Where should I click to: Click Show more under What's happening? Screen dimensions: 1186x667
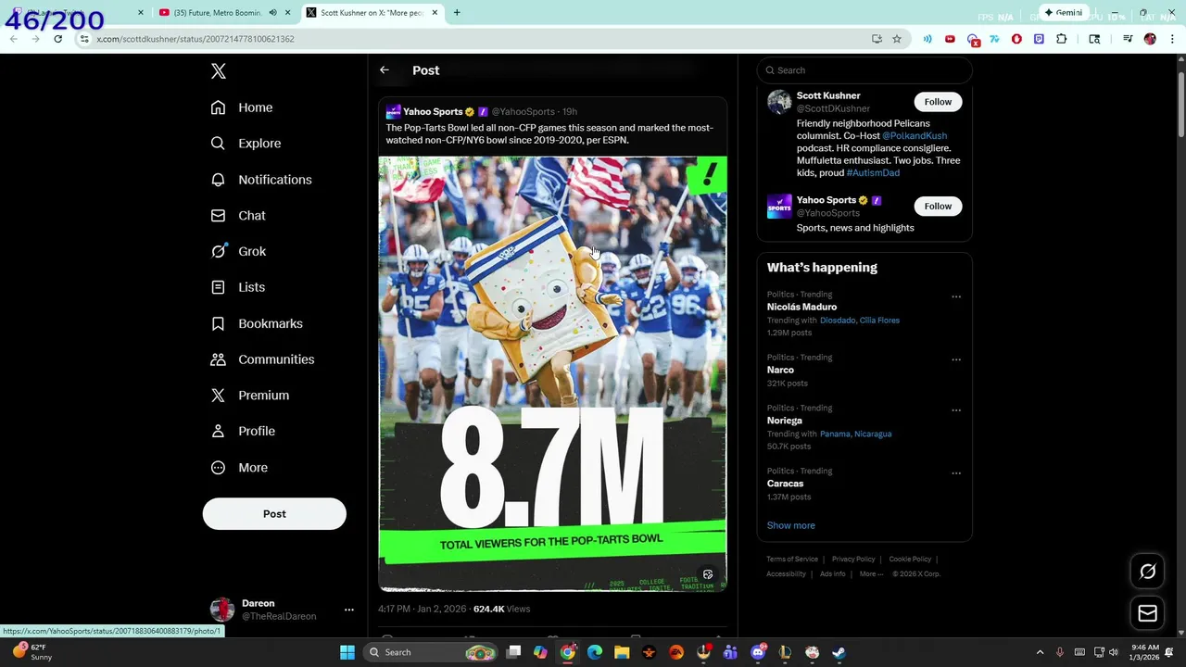coord(790,525)
